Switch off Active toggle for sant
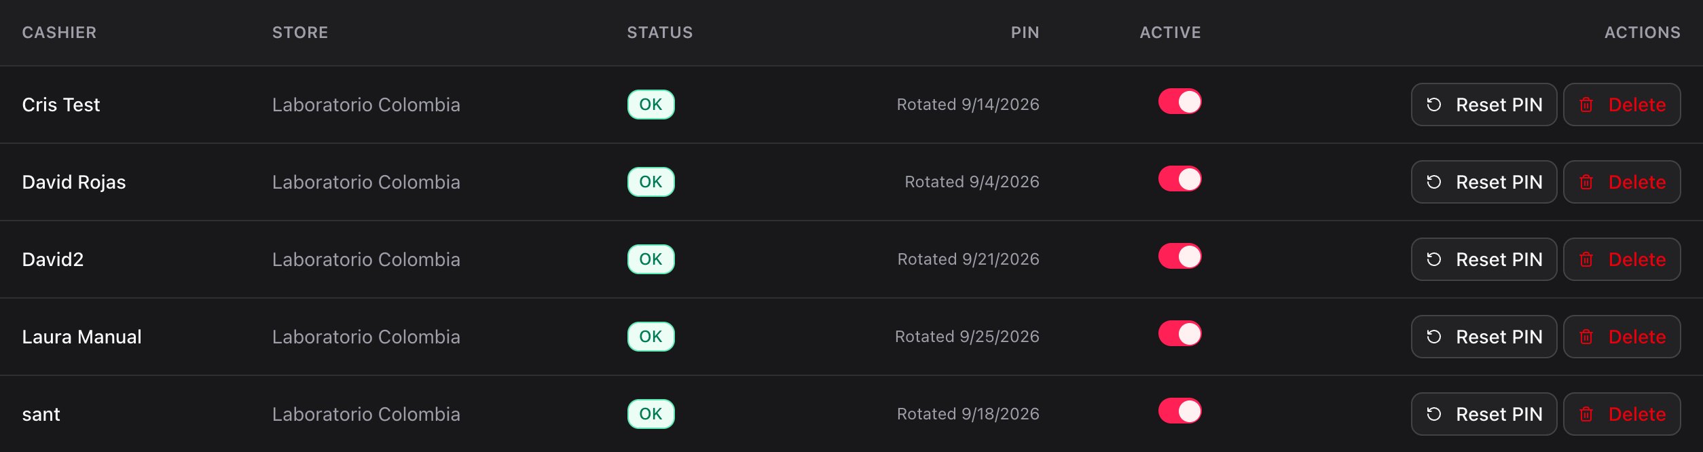This screenshot has height=452, width=1703. (1179, 411)
